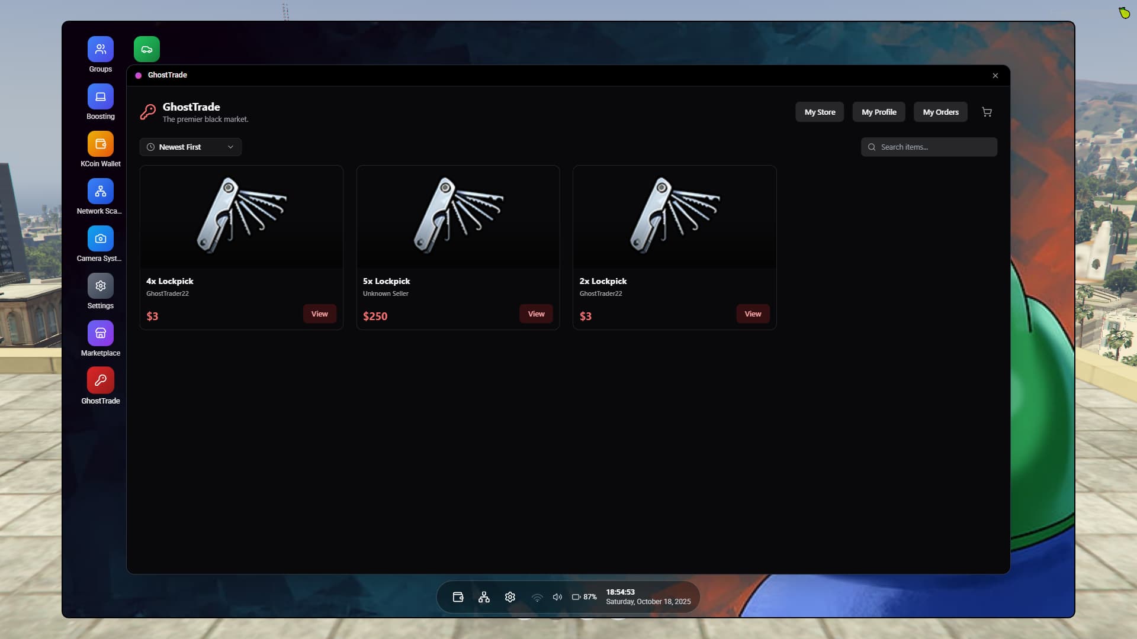Open the My Orders tab
1137x639 pixels.
(x=940, y=112)
